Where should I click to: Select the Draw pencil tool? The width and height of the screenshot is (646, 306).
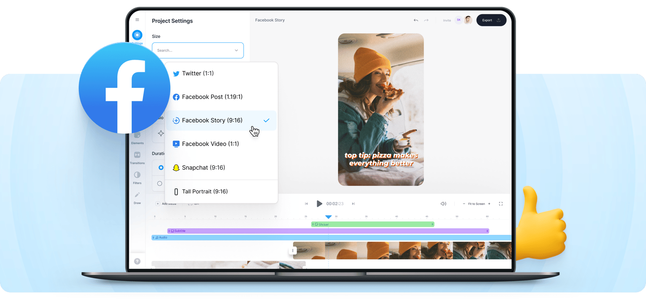137,195
